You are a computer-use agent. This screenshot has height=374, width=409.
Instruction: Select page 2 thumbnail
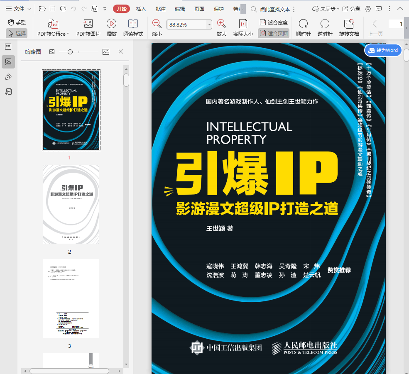tap(71, 204)
